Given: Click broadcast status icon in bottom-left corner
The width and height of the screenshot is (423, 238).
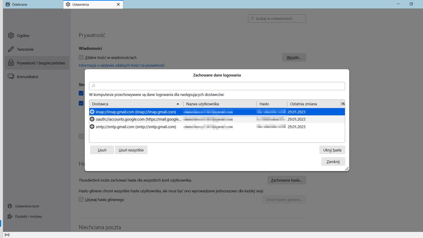Looking at the screenshot, I should [x=7, y=234].
